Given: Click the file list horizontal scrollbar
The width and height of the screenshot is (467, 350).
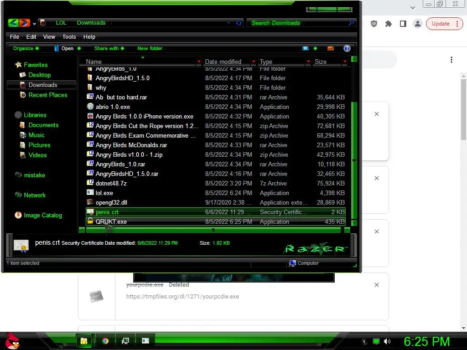Looking at the screenshot, I should tap(213, 230).
